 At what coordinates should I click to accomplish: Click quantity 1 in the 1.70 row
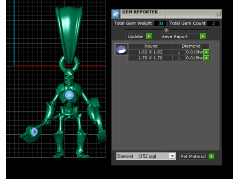click(179, 58)
